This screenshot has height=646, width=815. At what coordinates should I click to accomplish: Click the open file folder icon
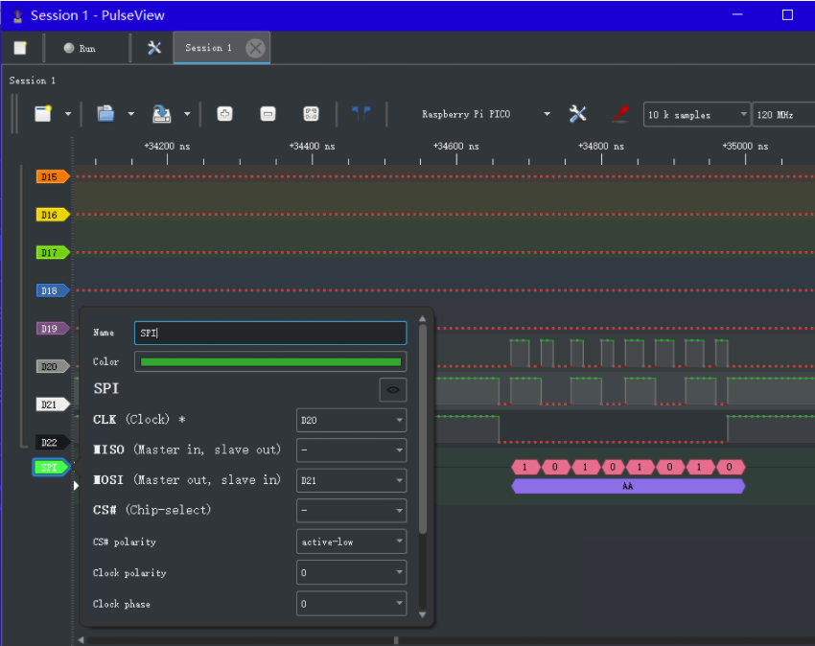(x=105, y=114)
